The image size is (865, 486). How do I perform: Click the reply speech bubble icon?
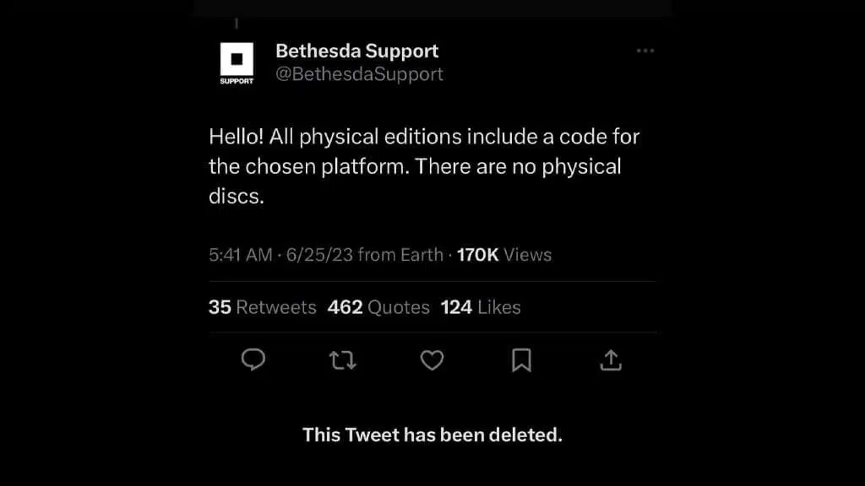253,360
